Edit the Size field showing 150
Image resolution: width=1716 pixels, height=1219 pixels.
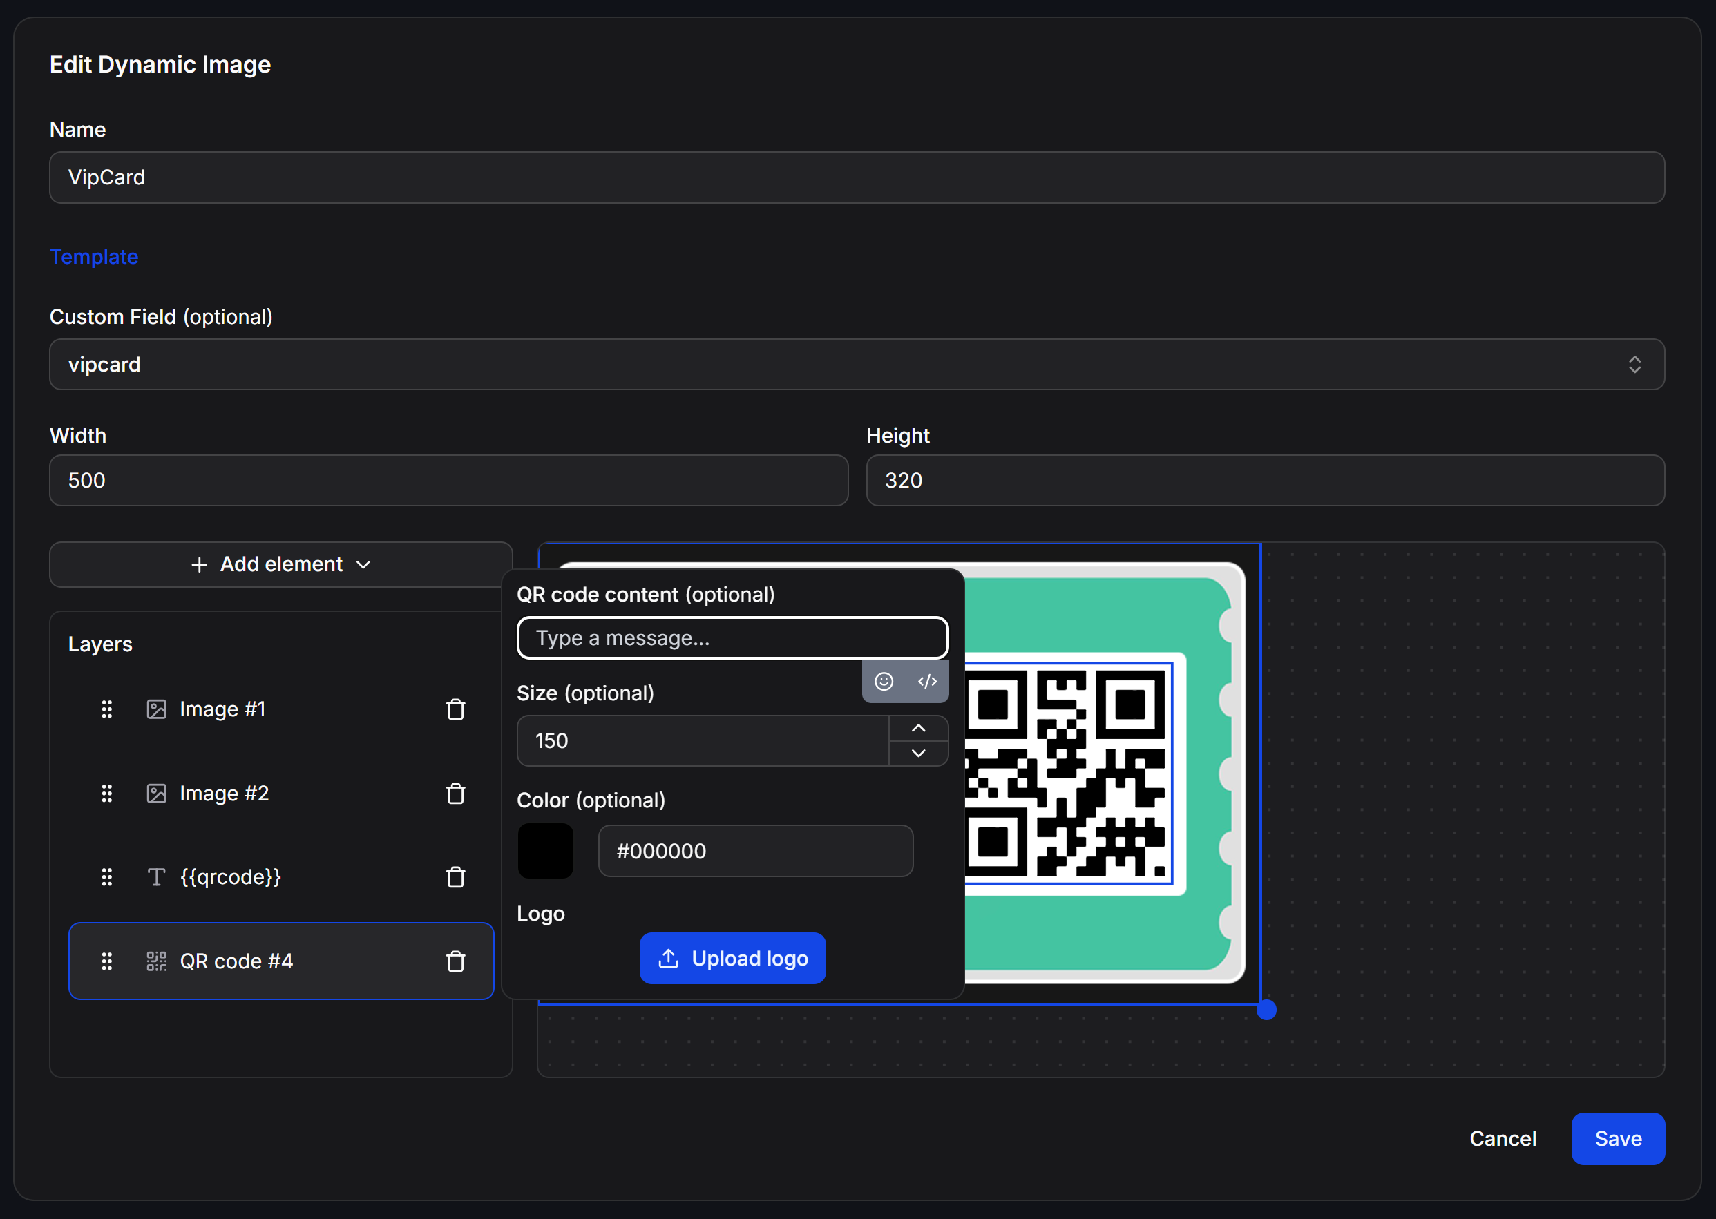tap(703, 741)
